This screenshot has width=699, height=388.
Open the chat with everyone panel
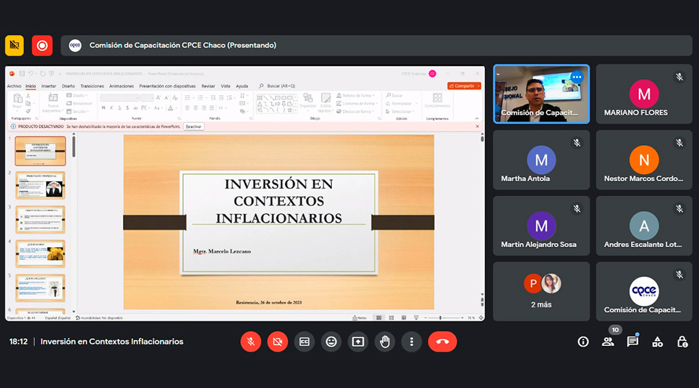point(632,341)
